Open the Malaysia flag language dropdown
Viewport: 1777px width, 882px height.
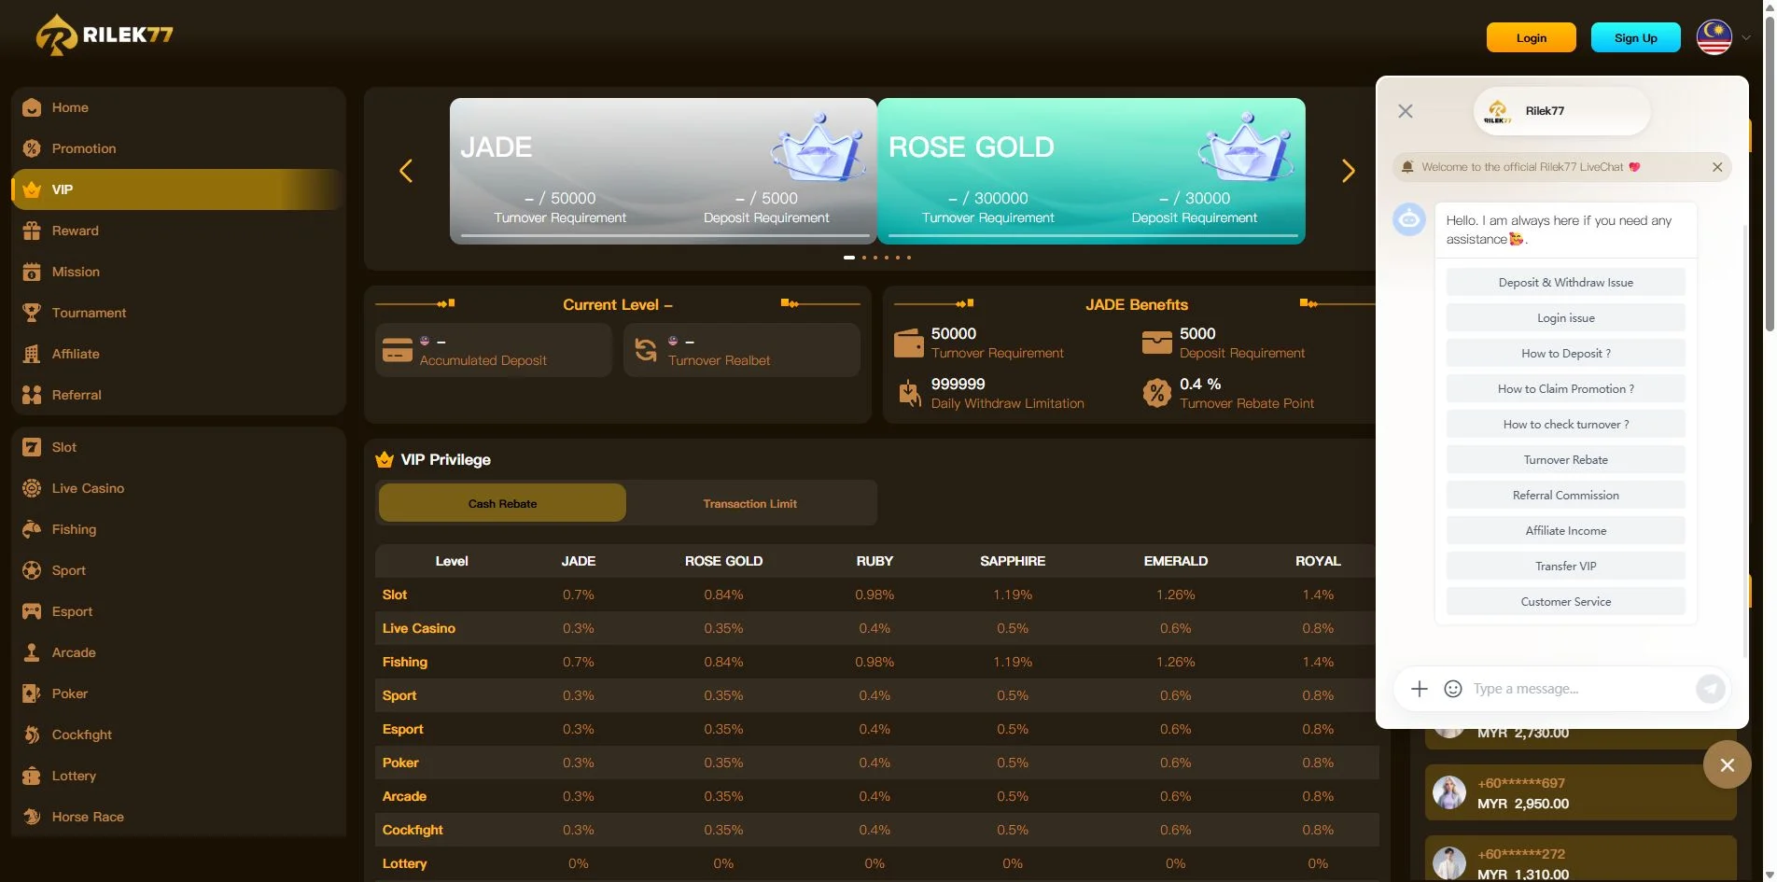(x=1723, y=37)
